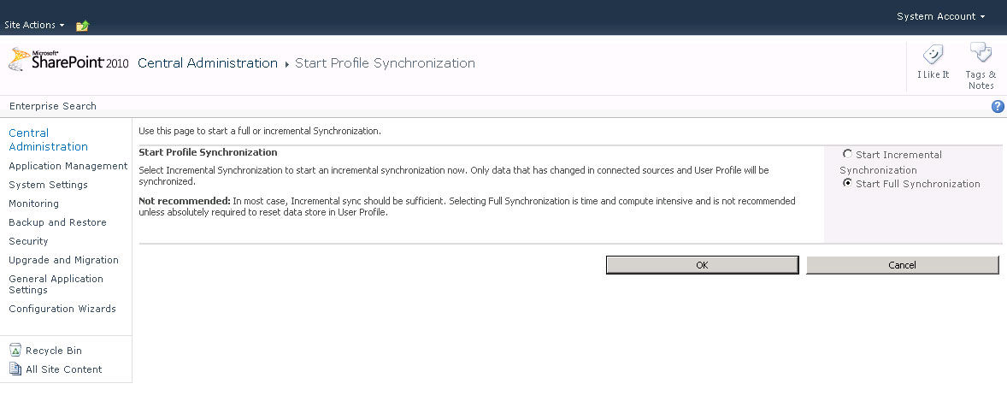Click the blue help question mark icon
Viewport: 1007px width, 419px height.
[998, 107]
